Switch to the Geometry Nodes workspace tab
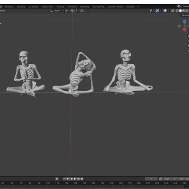Viewport: 189px width, 189px height. tap(115, 7)
